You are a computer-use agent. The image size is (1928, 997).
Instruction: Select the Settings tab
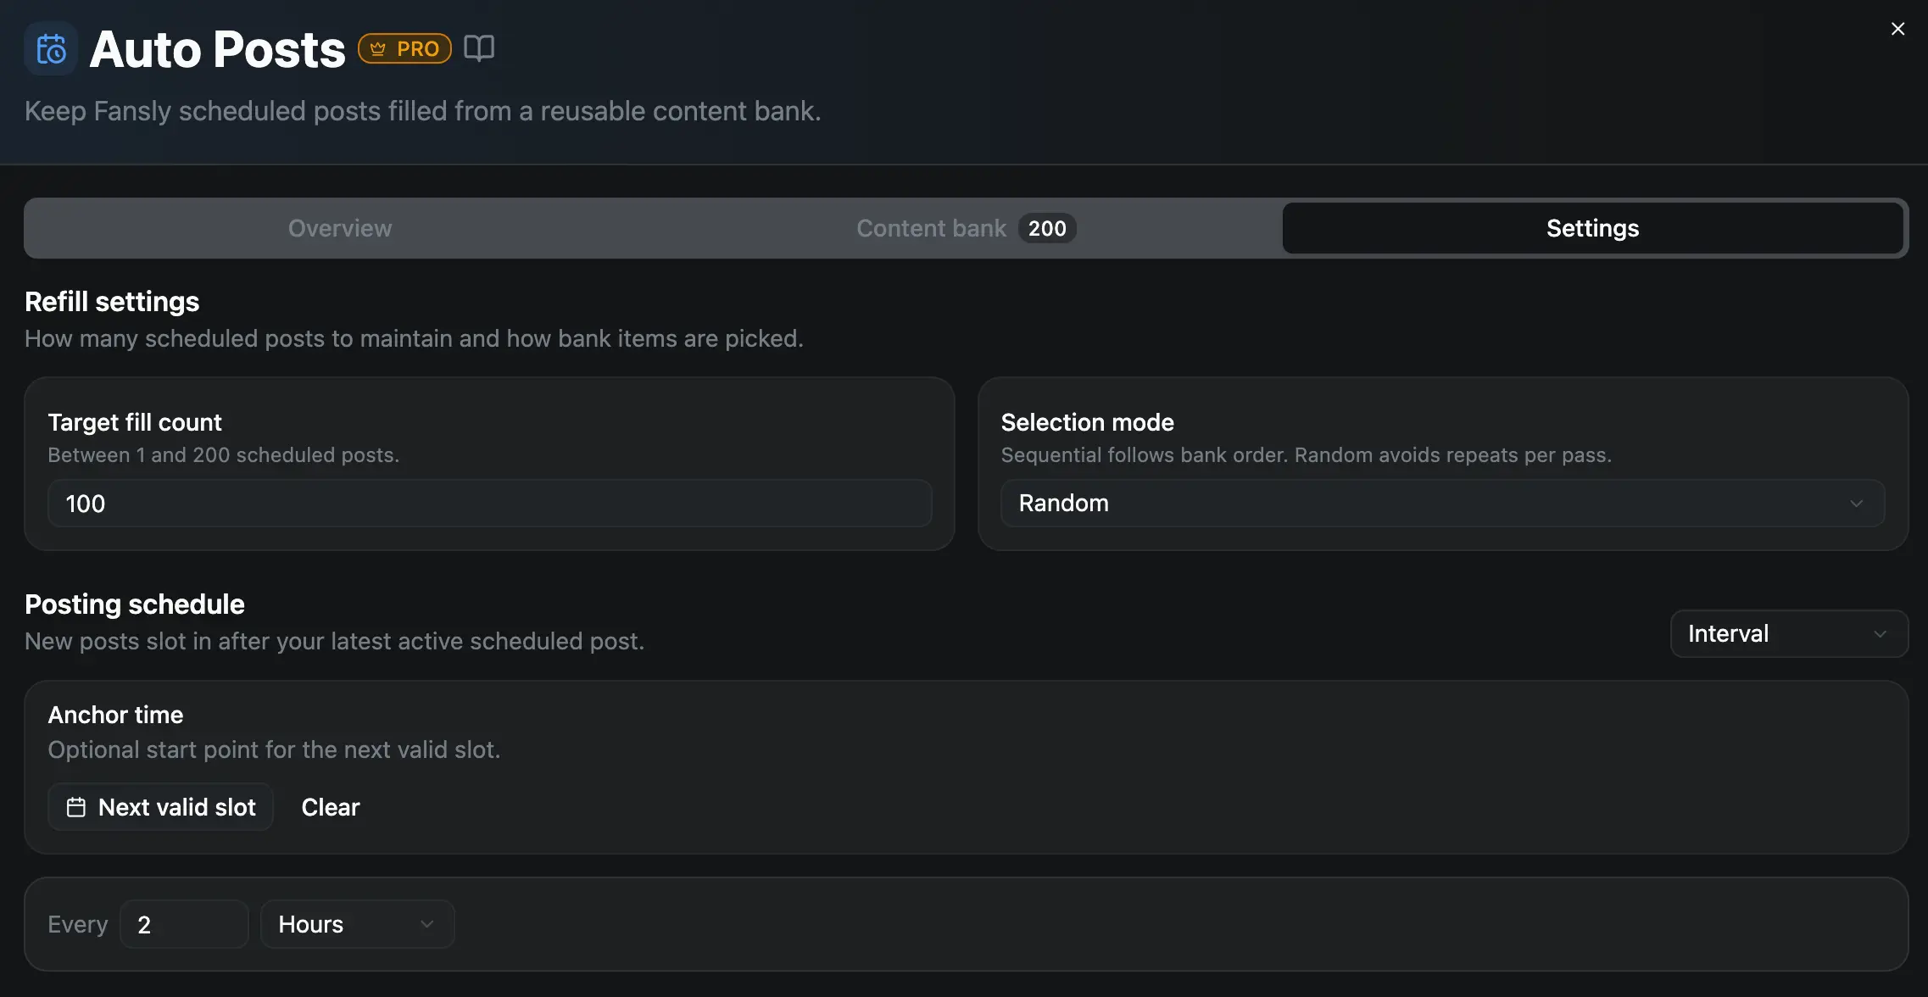click(1592, 228)
